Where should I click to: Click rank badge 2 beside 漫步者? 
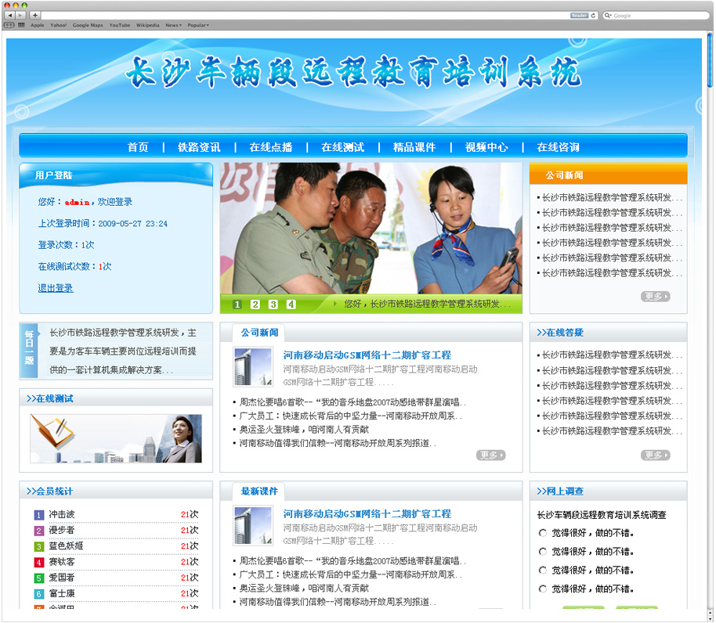click(x=39, y=531)
